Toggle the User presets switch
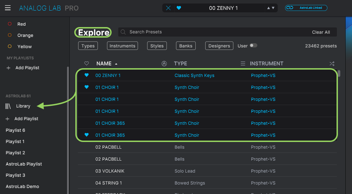The image size is (352, 194). (x=253, y=45)
